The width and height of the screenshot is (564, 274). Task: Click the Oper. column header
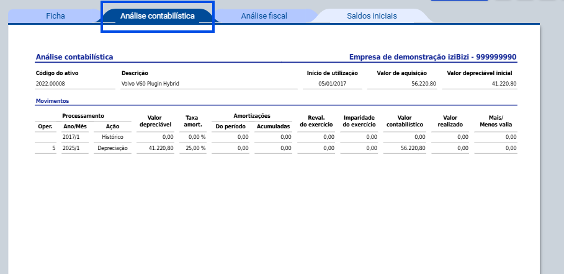pyautogui.click(x=45, y=126)
